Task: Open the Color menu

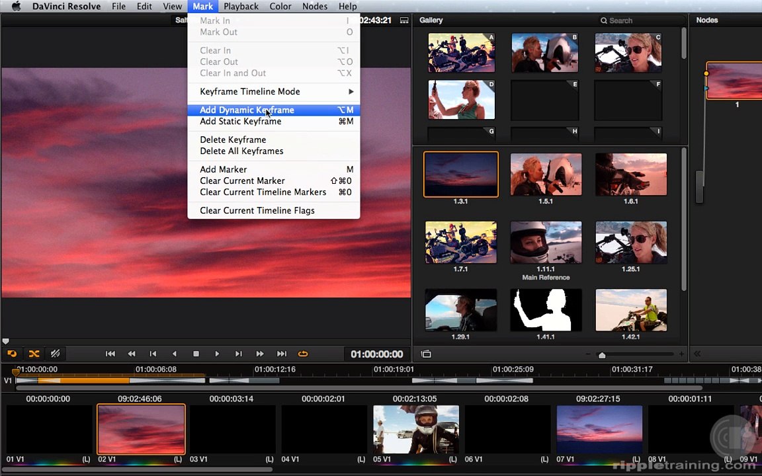Action: [x=280, y=7]
